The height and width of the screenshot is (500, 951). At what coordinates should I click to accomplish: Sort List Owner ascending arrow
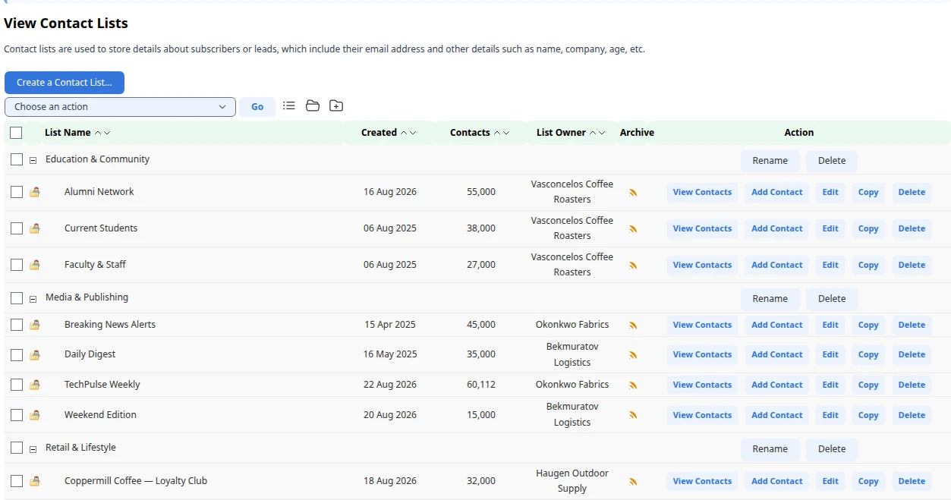pos(593,133)
